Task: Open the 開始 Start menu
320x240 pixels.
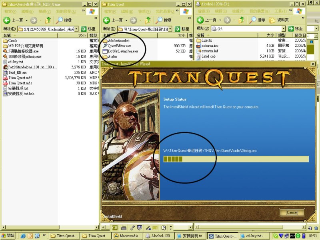Action: pyautogui.click(x=8, y=236)
